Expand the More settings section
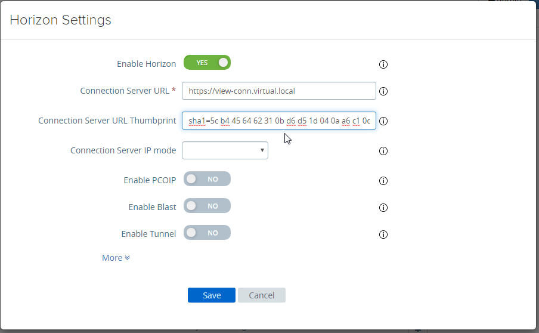 [x=116, y=258]
